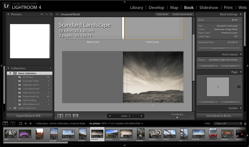
Task: Open page layout picker black arrow
Action: pyautogui.click(x=239, y=87)
